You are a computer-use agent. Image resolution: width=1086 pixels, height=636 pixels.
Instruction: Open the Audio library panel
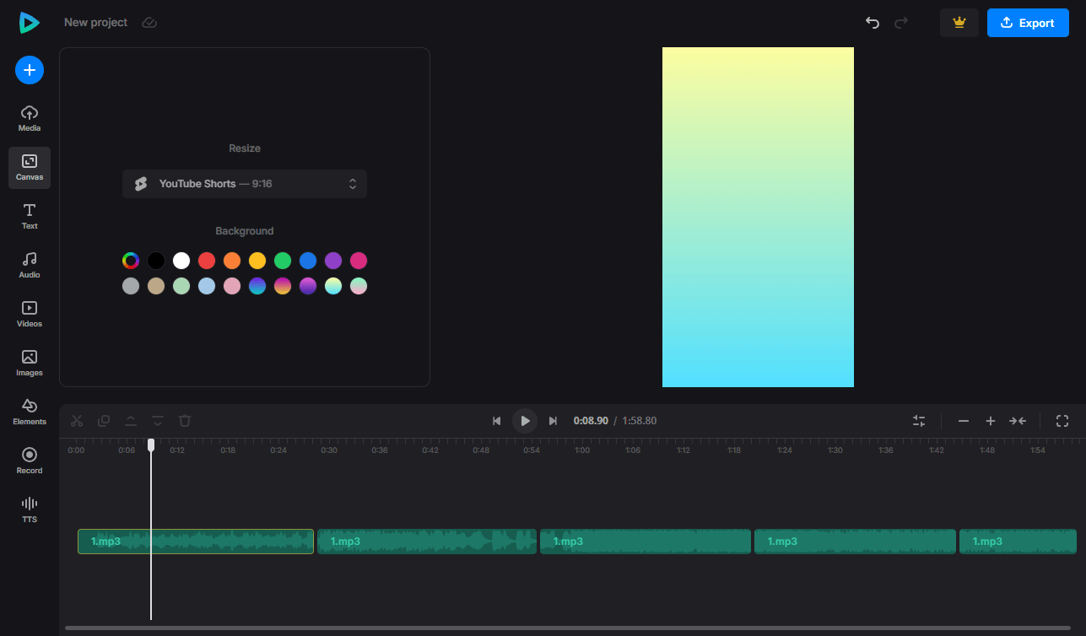pos(30,266)
